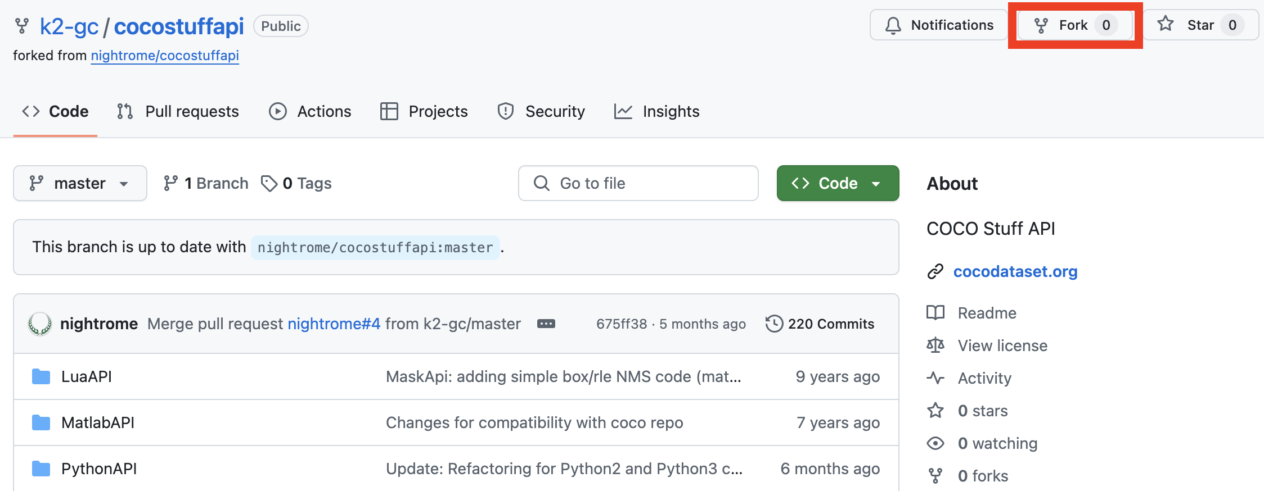Screen dimensions: 1264x491
Task: Switch to the Pull requests tab
Action: click(178, 111)
